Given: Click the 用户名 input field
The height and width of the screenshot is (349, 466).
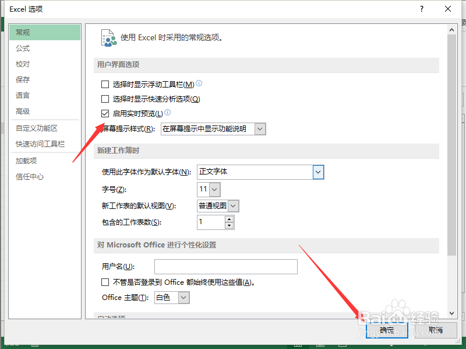Looking at the screenshot, I should [226, 267].
